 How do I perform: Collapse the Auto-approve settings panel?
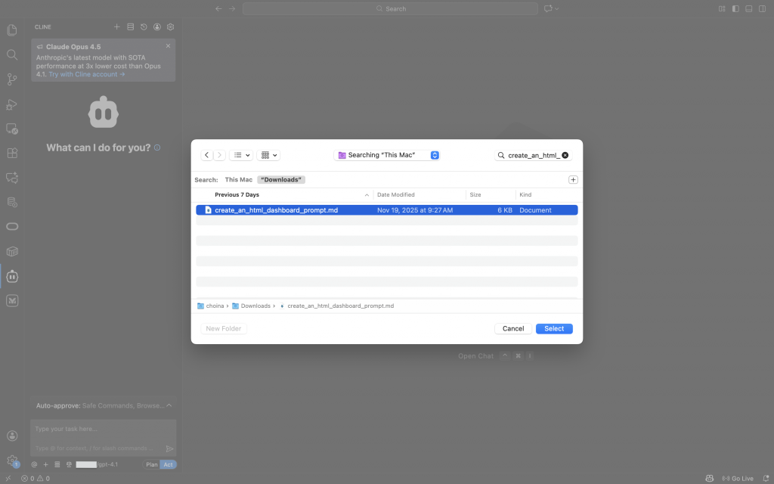pyautogui.click(x=168, y=405)
